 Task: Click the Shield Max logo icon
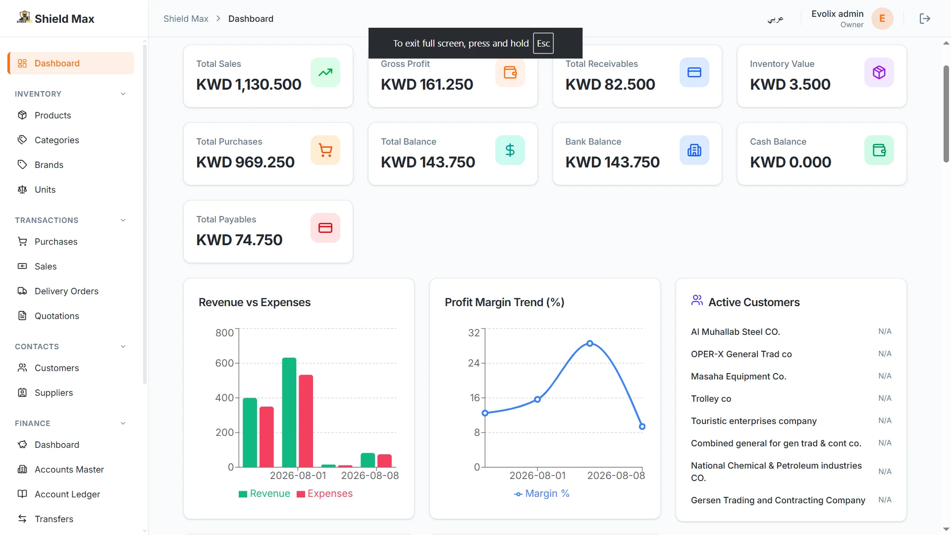point(24,17)
